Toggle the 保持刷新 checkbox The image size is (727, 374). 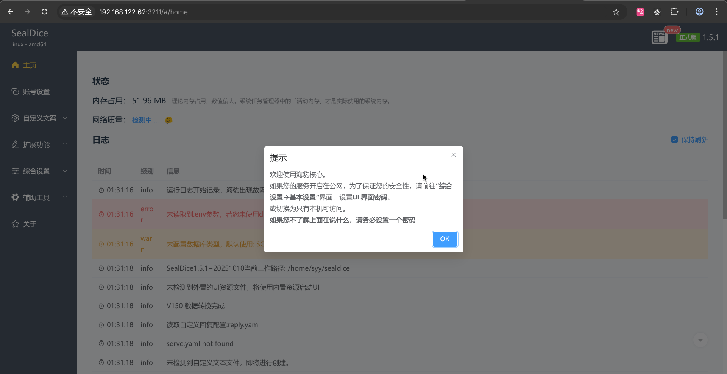674,140
